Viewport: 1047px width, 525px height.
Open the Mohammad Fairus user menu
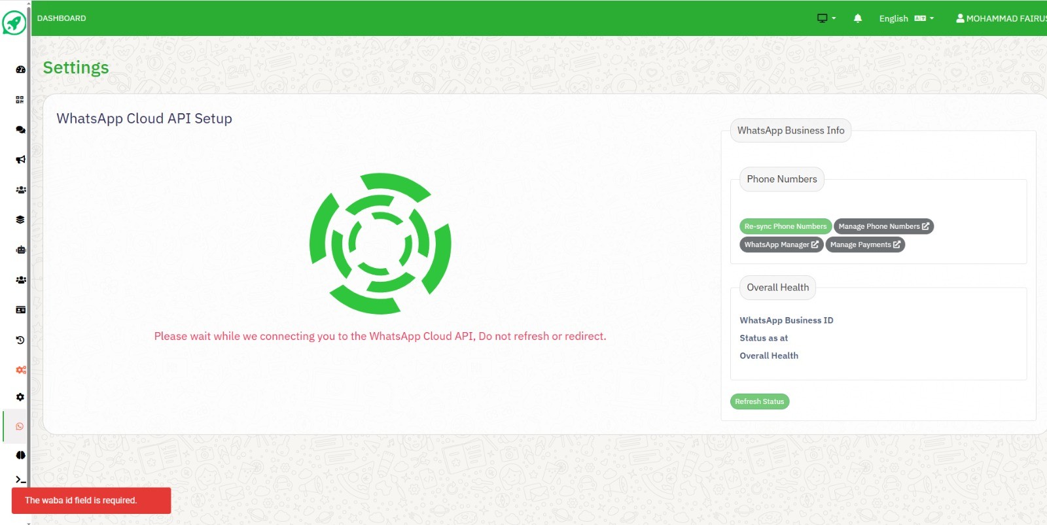point(1001,18)
